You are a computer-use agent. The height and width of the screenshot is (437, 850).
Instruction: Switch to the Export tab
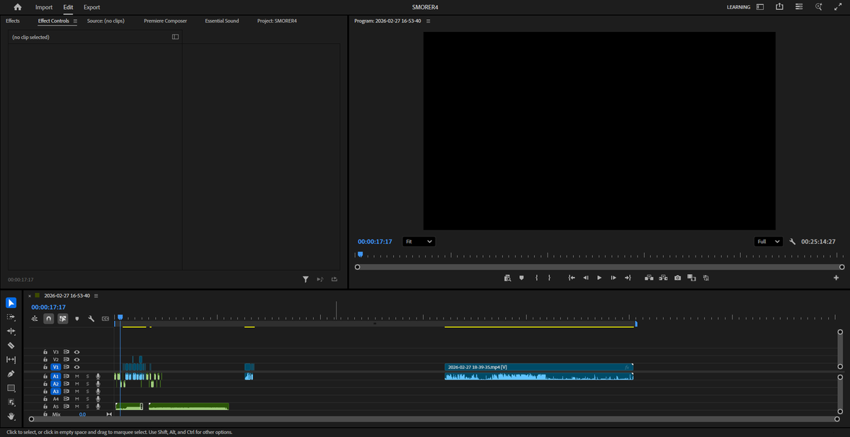click(x=91, y=7)
